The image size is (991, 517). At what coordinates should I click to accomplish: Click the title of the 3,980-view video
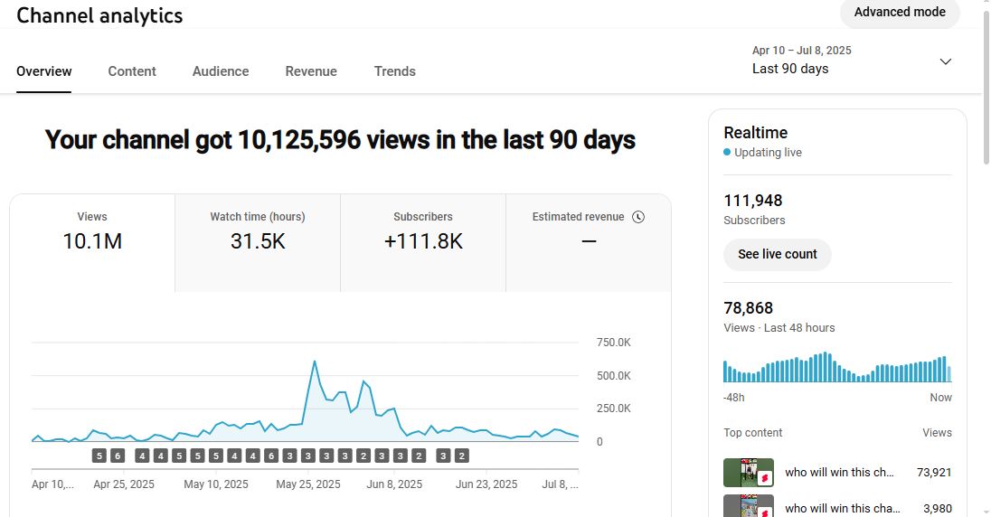[x=843, y=508]
